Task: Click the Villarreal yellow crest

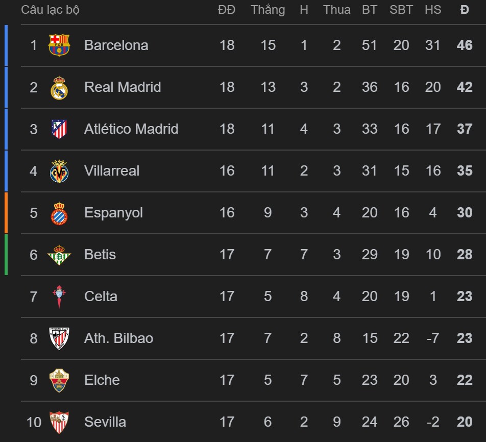Action: point(59,171)
